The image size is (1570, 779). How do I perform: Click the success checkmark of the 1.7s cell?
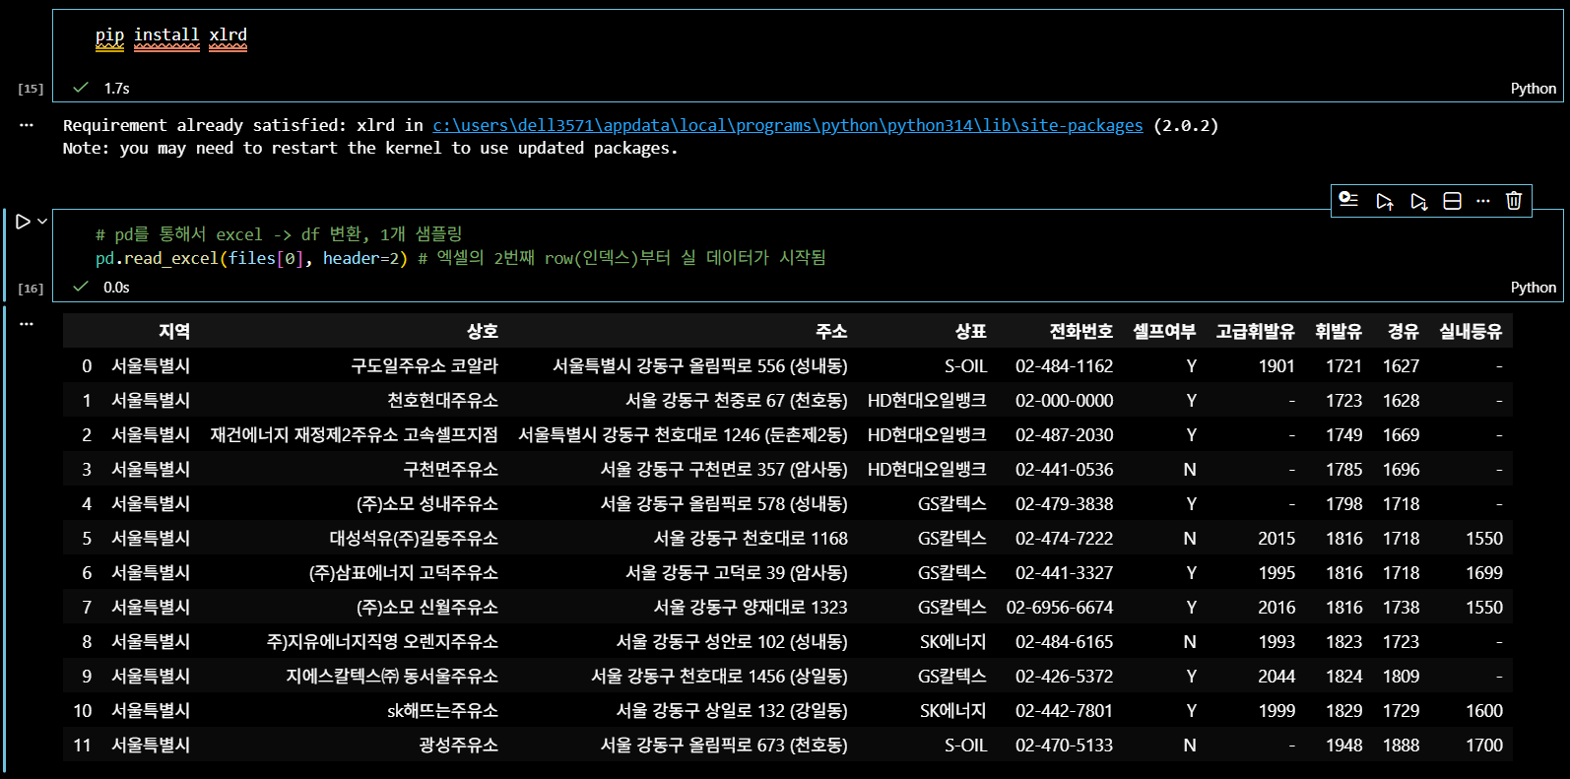click(81, 88)
